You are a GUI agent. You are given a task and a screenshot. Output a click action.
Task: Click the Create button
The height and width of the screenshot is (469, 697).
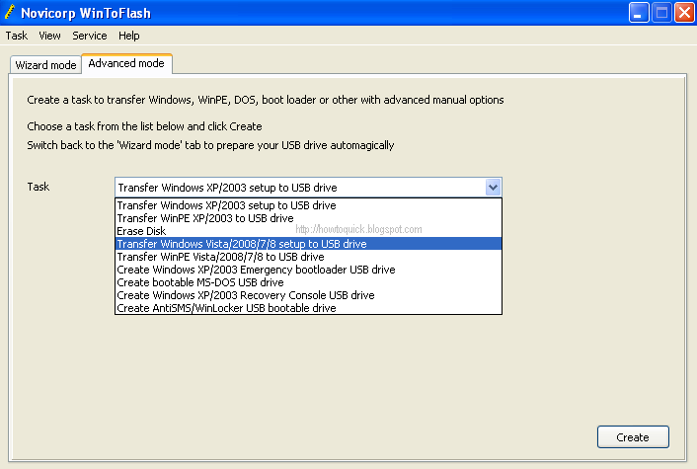633,437
